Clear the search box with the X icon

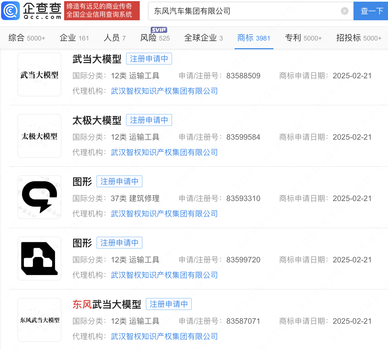coord(344,11)
